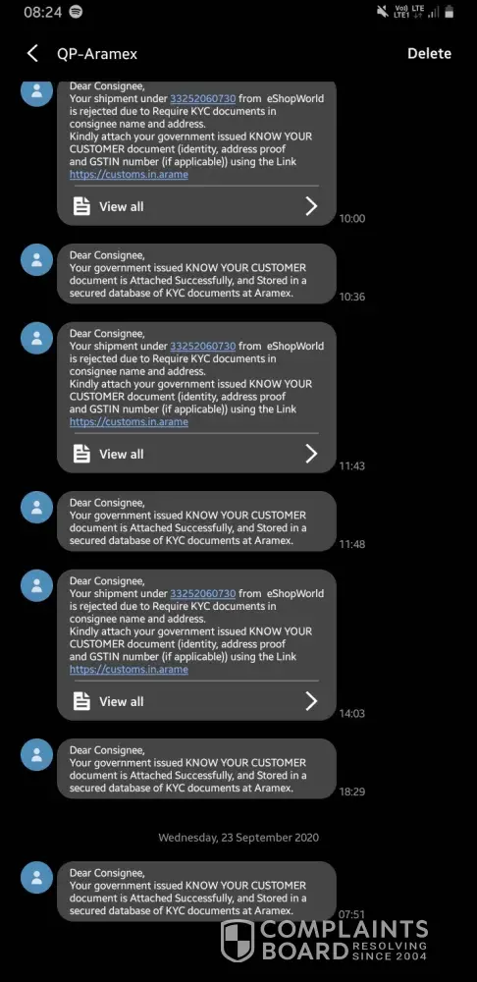
Task: Open customs.in.arame link in the 10:00 message
Action: [x=129, y=175]
